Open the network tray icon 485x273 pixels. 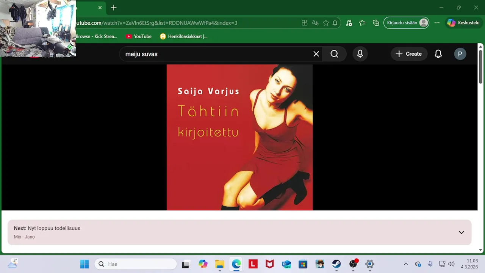click(x=442, y=264)
